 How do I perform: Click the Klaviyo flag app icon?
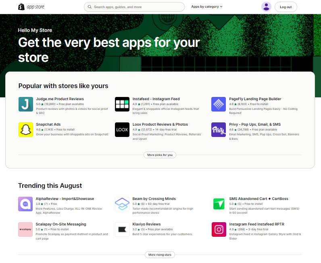122,229
